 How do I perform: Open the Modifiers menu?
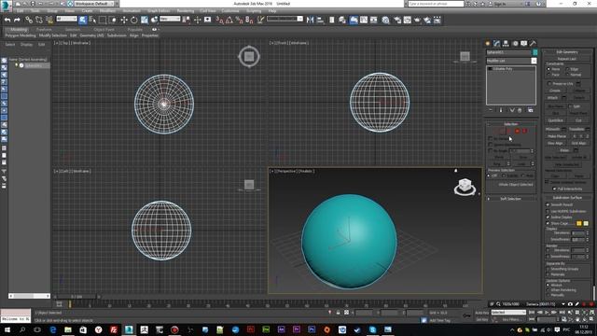tap(107, 11)
